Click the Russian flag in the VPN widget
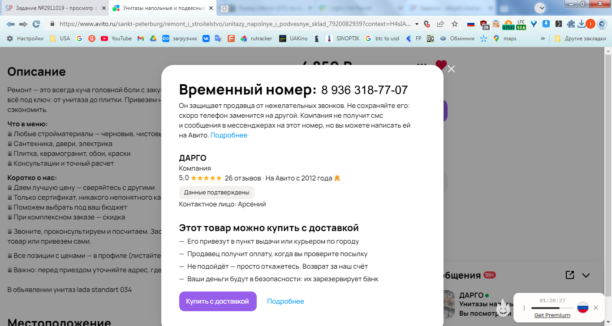This screenshot has height=326, width=612. tap(582, 308)
